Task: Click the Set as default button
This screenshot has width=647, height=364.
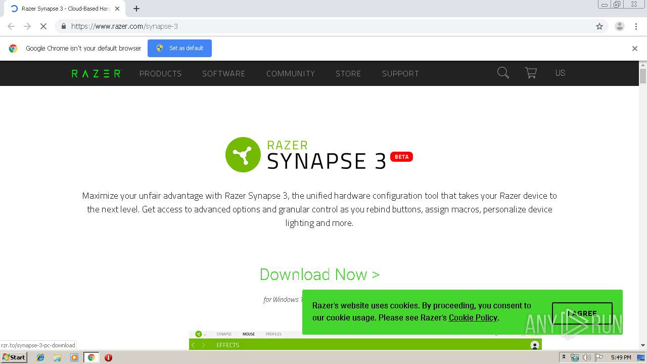Action: (179, 48)
